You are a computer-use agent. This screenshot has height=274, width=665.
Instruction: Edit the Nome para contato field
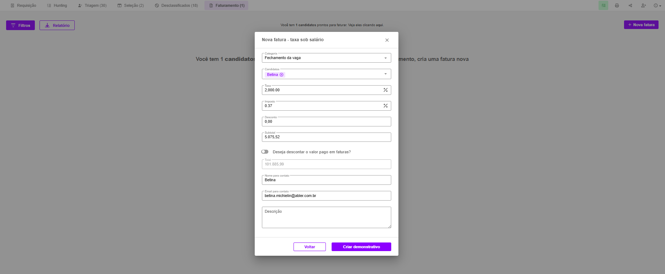click(x=327, y=180)
